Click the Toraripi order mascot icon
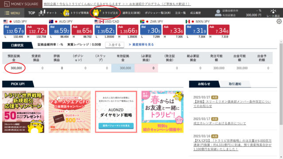Screen dimensions: 283x159 [x=96, y=13]
